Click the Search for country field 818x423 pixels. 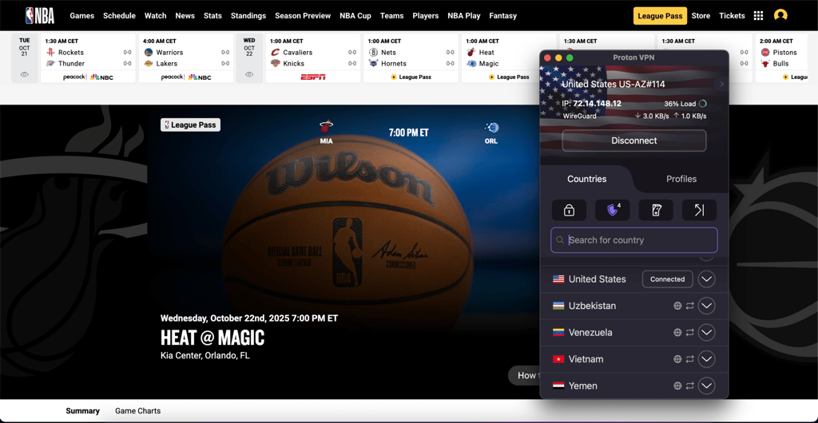633,240
